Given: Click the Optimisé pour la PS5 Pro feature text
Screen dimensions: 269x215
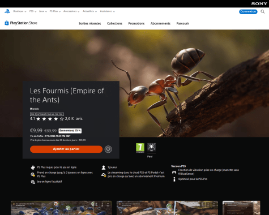Looking at the screenshot, I should [x=193, y=179].
